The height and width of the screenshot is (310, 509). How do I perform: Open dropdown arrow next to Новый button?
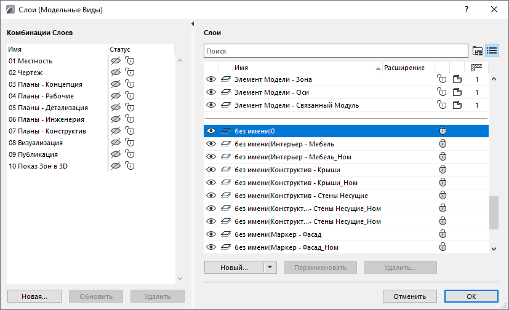[x=270, y=268]
